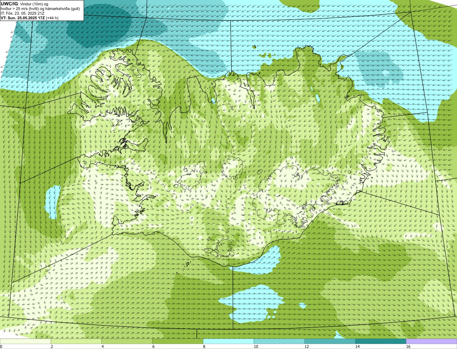This screenshot has width=457, height=349.
Task: Click the '8' label on the color scale
Action: (204, 347)
